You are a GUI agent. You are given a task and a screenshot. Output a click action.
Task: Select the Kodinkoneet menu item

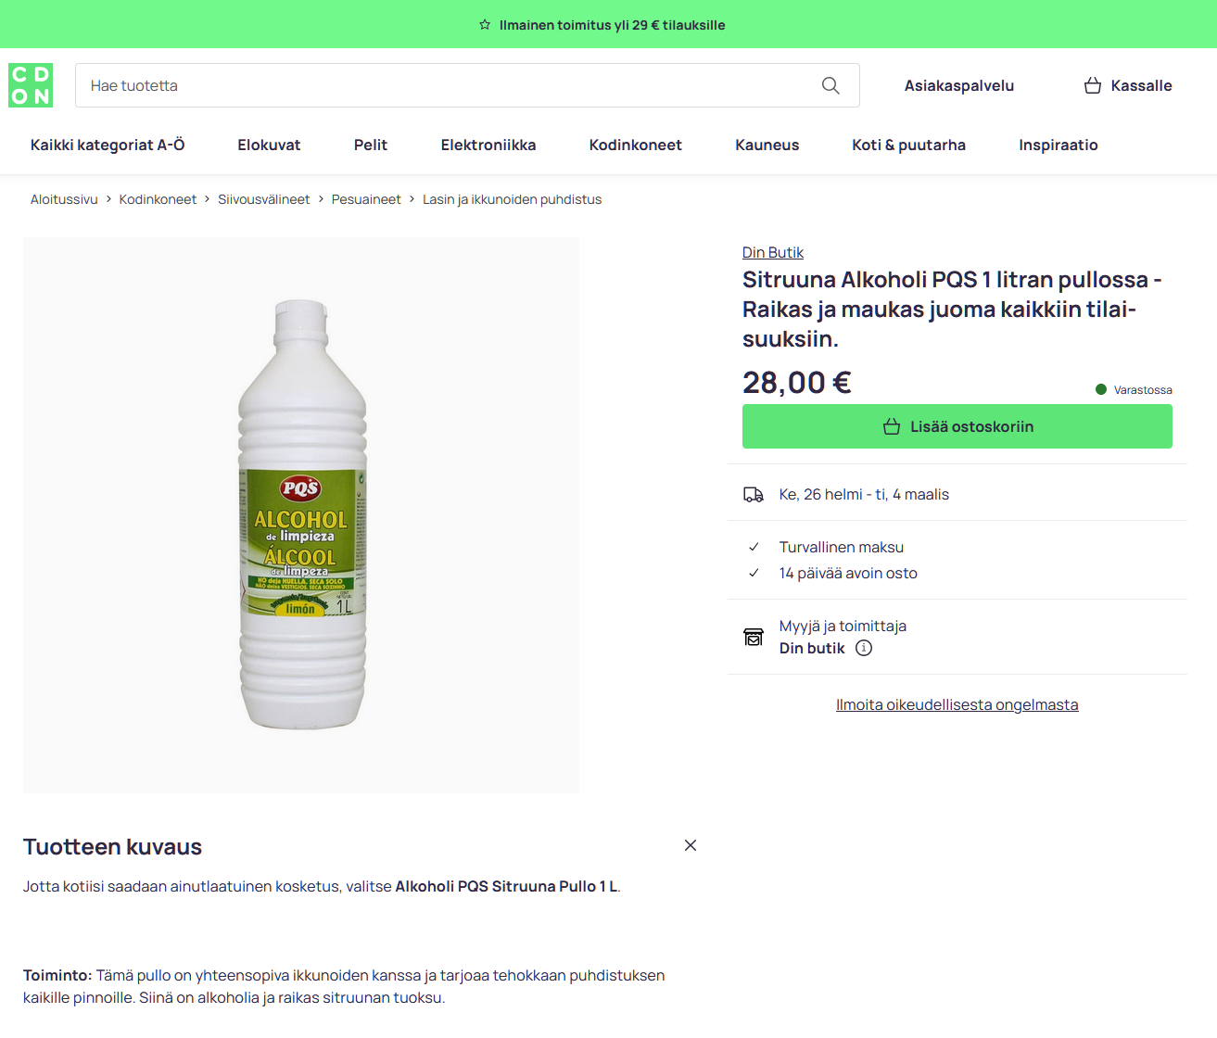[x=636, y=145]
